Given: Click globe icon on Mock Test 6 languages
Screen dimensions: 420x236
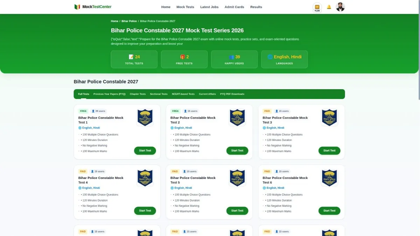Looking at the screenshot, I should [x=264, y=188].
